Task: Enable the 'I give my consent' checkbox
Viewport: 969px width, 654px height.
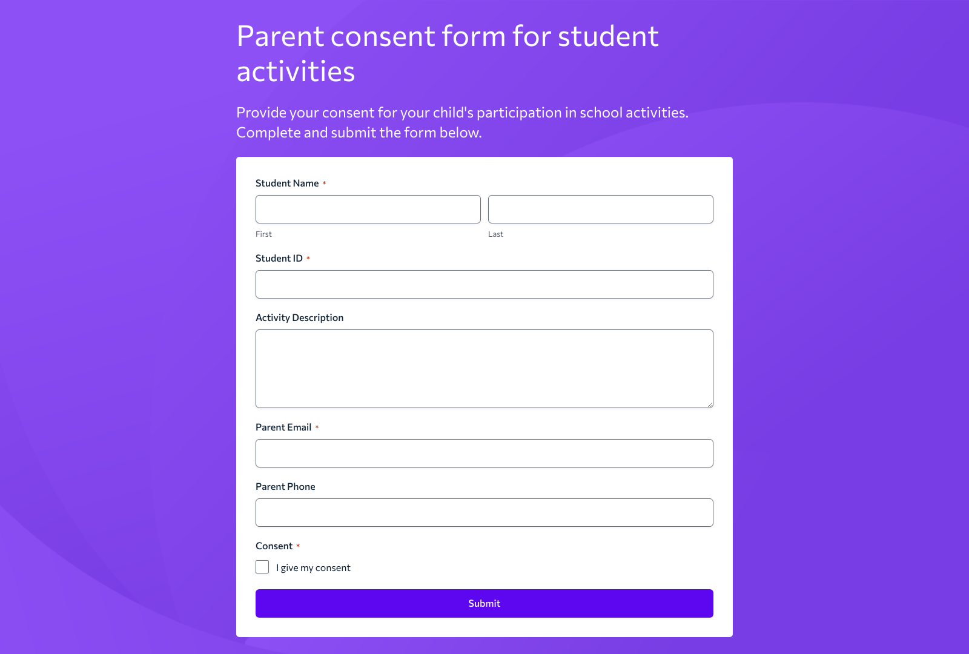Action: point(262,567)
